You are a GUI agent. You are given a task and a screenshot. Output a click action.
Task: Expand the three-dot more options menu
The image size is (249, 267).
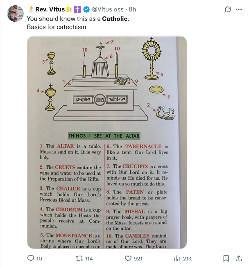coord(239,9)
